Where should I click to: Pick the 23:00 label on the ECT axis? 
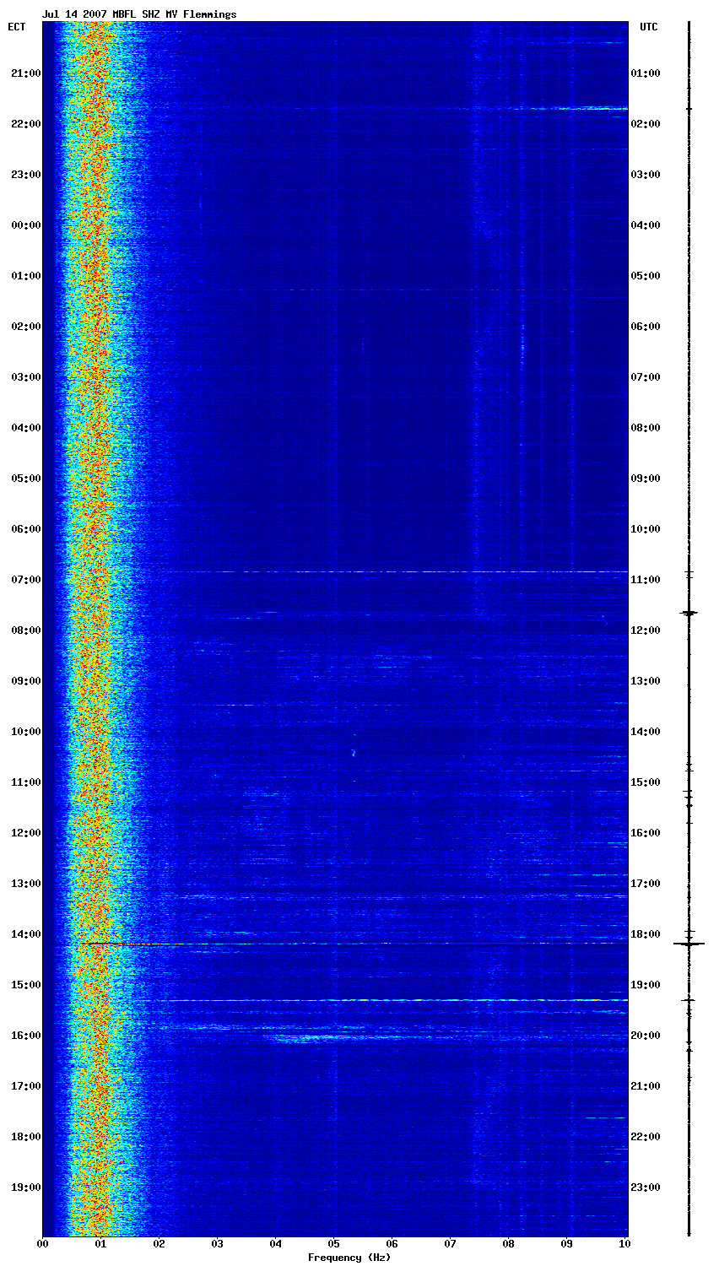[x=25, y=175]
